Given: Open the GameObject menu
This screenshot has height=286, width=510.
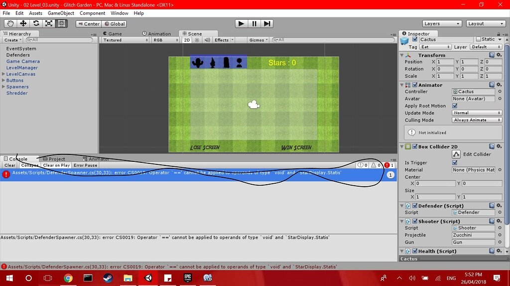Looking at the screenshot, I should [61, 13].
